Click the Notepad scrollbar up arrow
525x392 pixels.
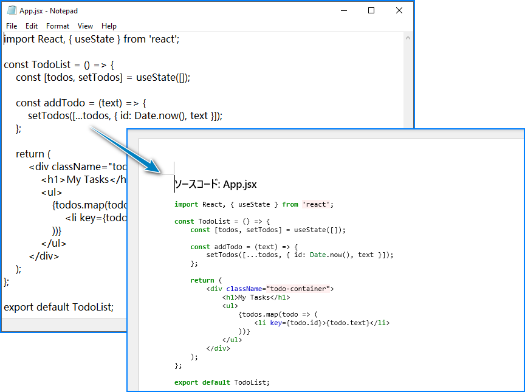coord(408,38)
